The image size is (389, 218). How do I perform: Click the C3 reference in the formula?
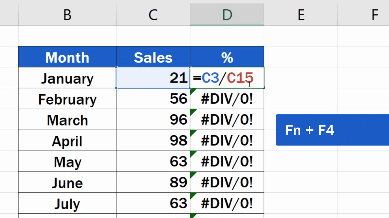(210, 78)
